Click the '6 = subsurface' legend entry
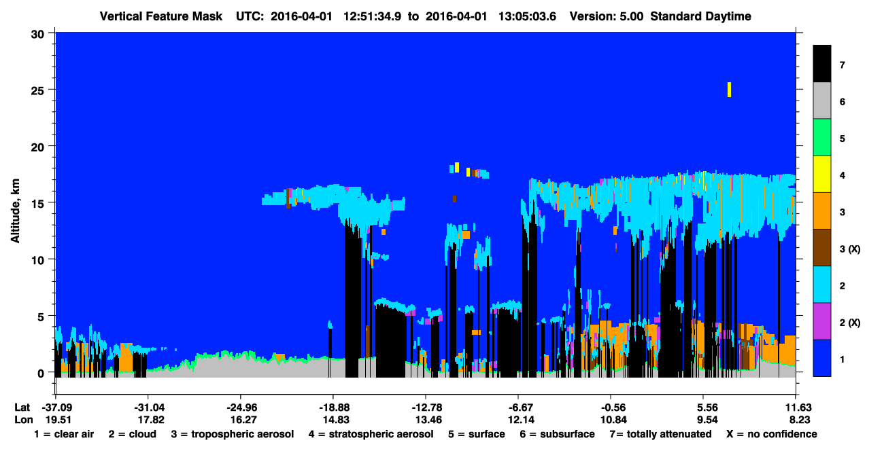The width and height of the screenshot is (884, 453). coord(557,434)
